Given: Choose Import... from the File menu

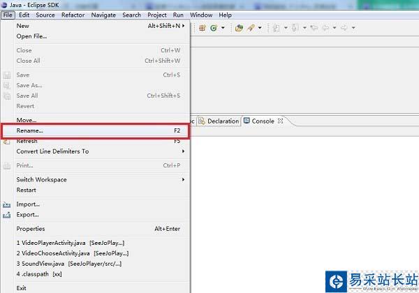Looking at the screenshot, I should pos(95,204).
